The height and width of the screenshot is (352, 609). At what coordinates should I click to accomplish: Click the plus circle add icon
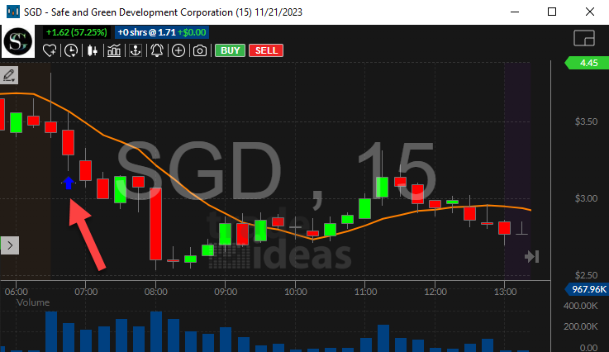[178, 50]
